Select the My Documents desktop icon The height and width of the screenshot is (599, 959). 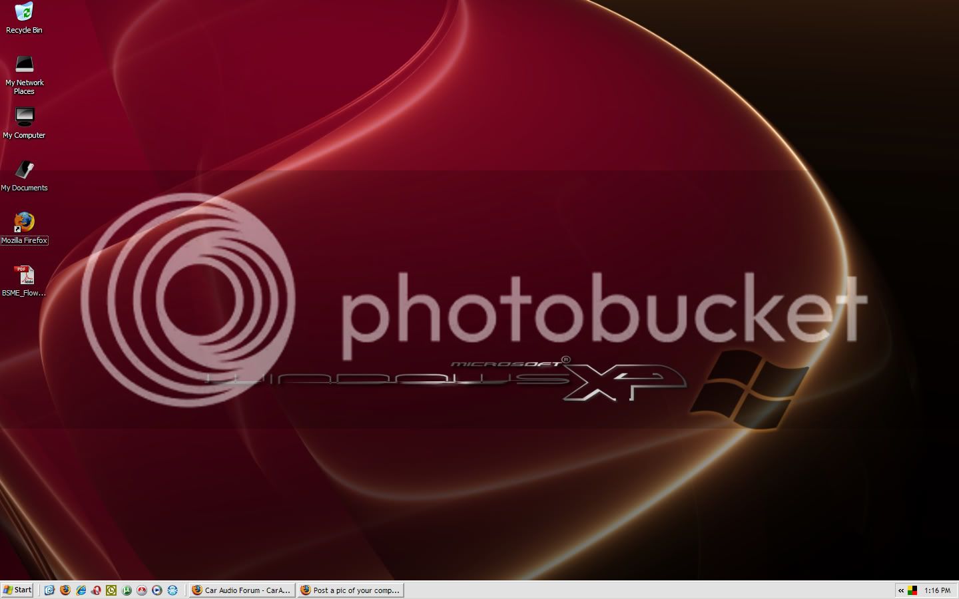coord(24,176)
